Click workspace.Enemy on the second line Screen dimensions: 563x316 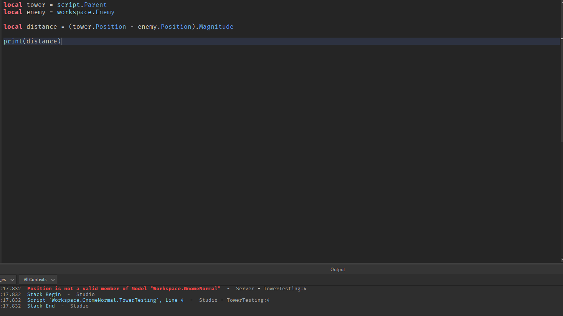point(85,12)
